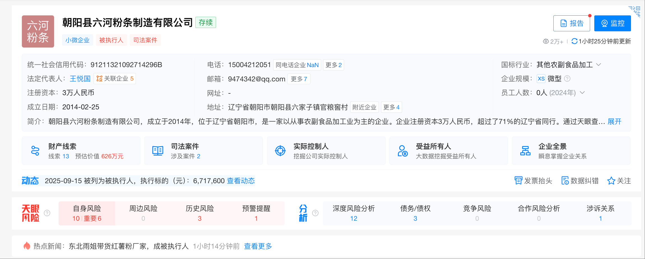Open 涉及案件 2 link
This screenshot has width=645, height=259.
[x=186, y=156]
